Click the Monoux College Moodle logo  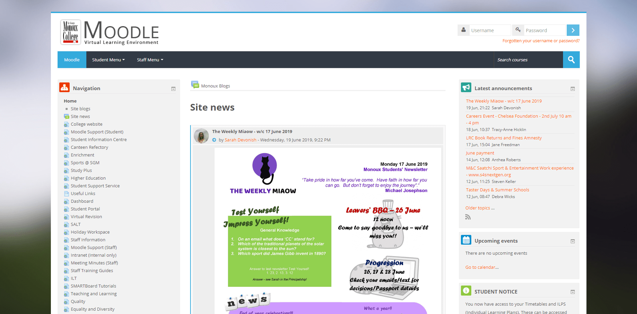coord(109,32)
